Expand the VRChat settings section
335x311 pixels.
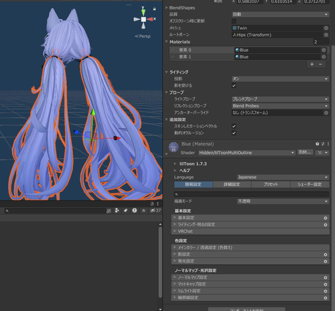[251, 231]
